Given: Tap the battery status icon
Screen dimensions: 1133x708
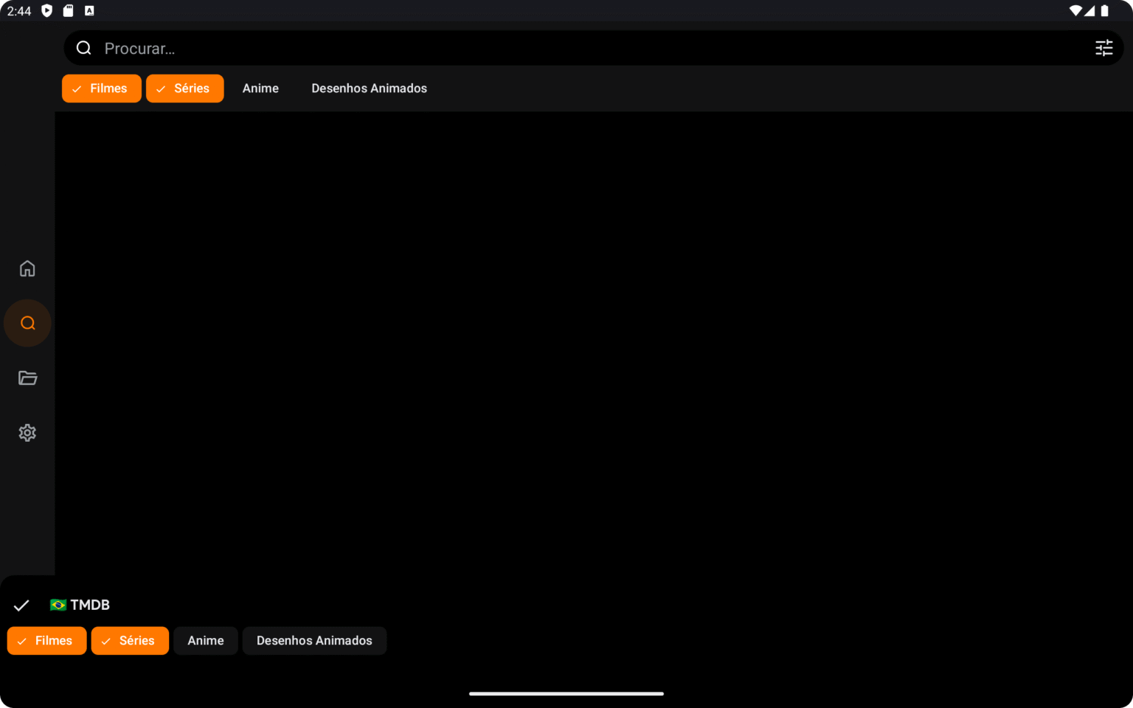Looking at the screenshot, I should 1104,10.
